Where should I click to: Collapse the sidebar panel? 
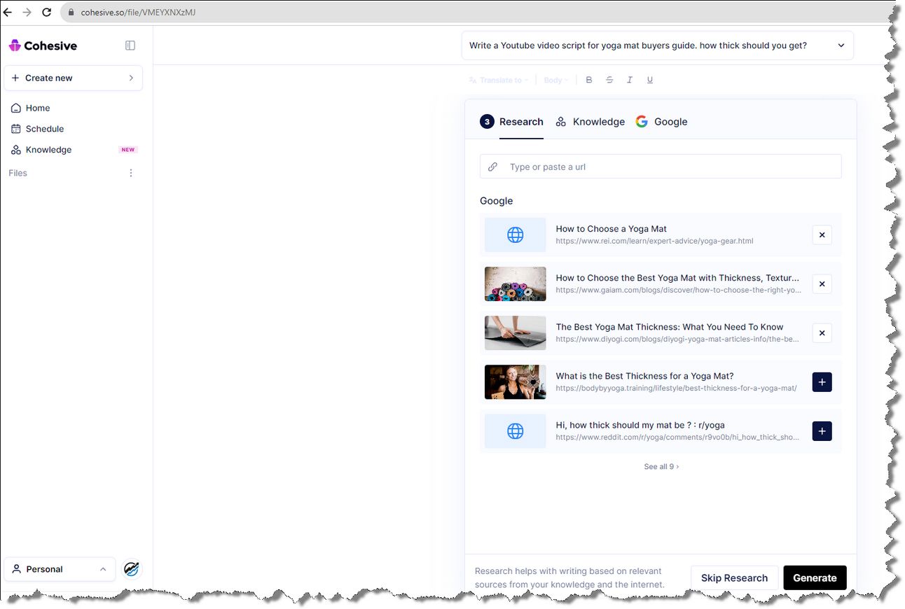coord(130,45)
